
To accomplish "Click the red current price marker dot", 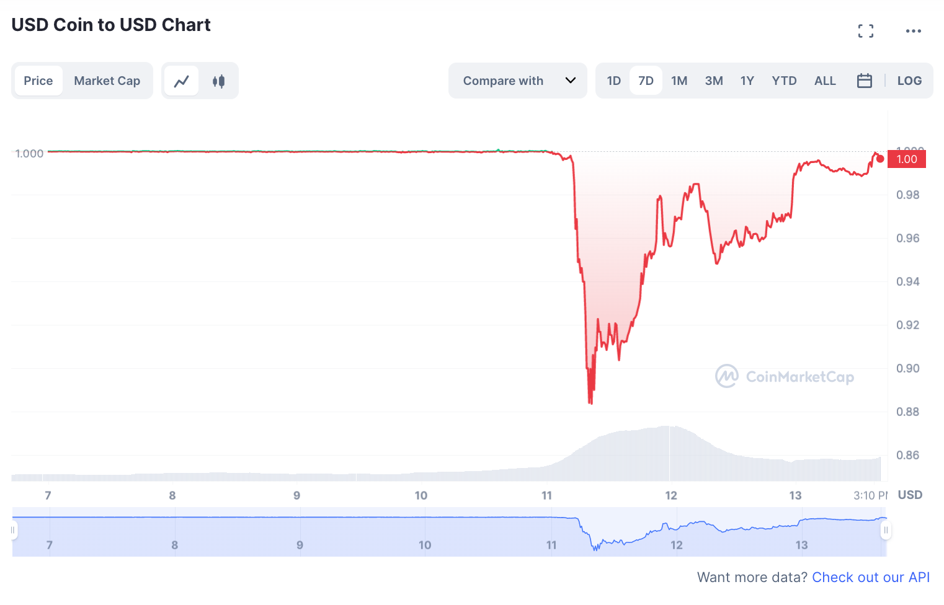I will (x=880, y=159).
